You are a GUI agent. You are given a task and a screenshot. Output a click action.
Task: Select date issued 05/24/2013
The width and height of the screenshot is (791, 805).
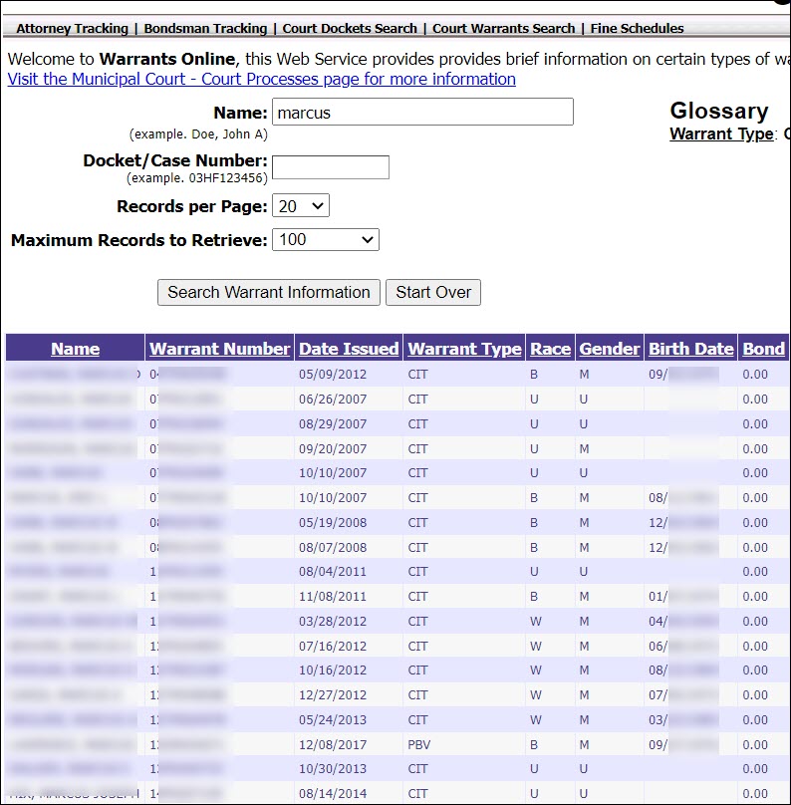click(x=333, y=719)
